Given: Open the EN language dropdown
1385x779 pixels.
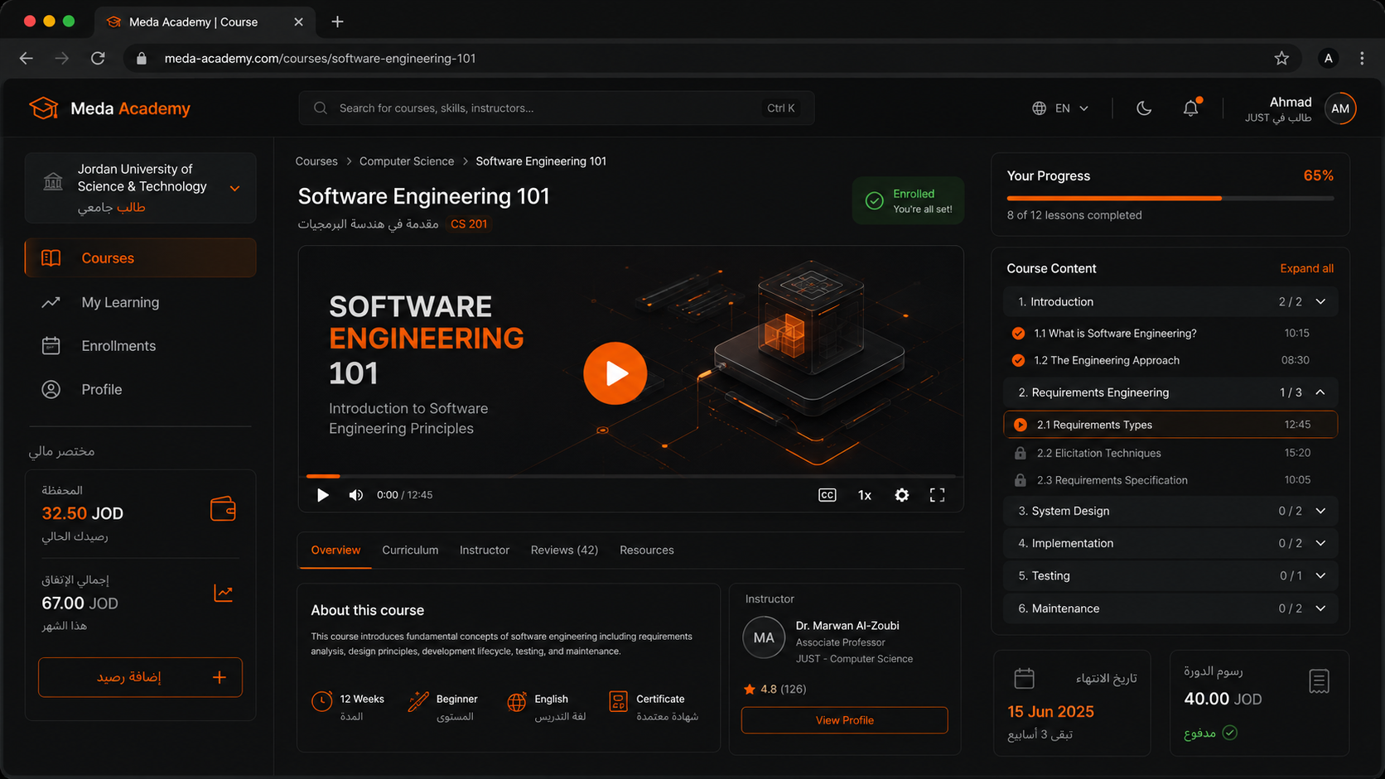Looking at the screenshot, I should click(1060, 108).
